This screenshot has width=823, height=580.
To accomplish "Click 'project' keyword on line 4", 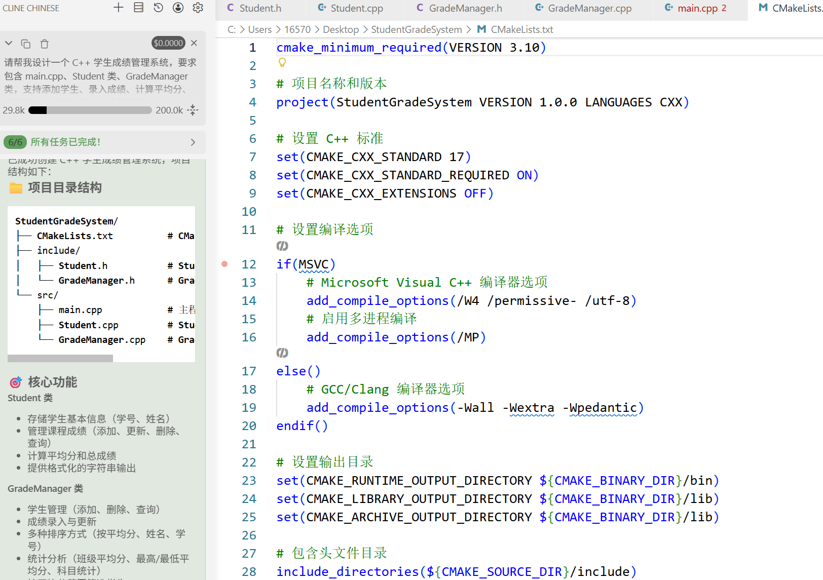I will [x=303, y=102].
